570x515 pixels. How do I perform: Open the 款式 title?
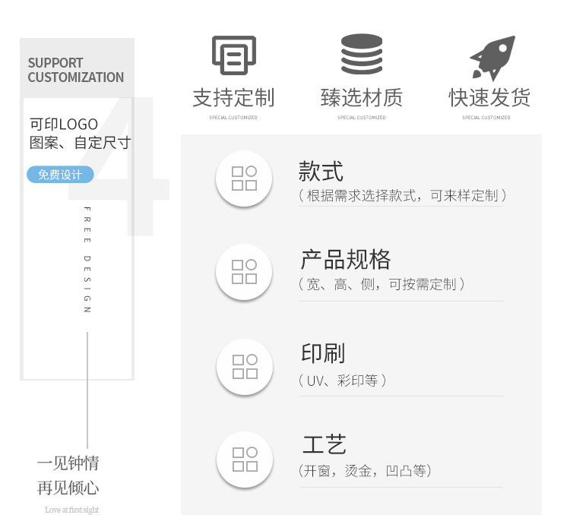point(321,171)
